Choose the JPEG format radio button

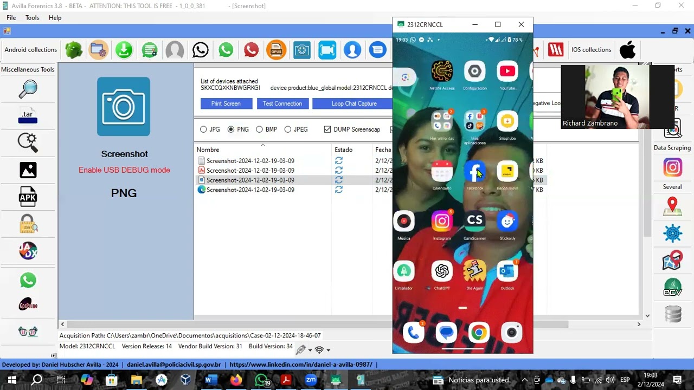click(287, 129)
